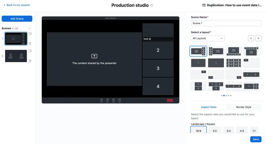
Task: Choose the three speakers in a row layout
Action: [x=234, y=86]
